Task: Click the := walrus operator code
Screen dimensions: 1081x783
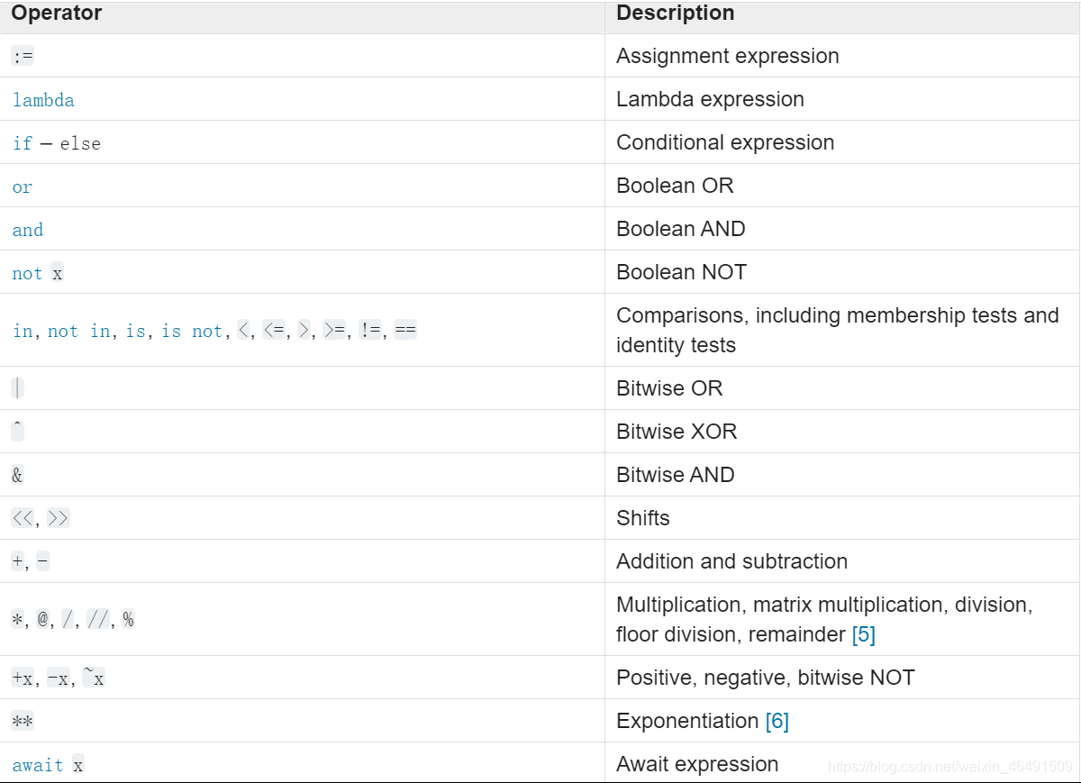Action: [x=23, y=56]
